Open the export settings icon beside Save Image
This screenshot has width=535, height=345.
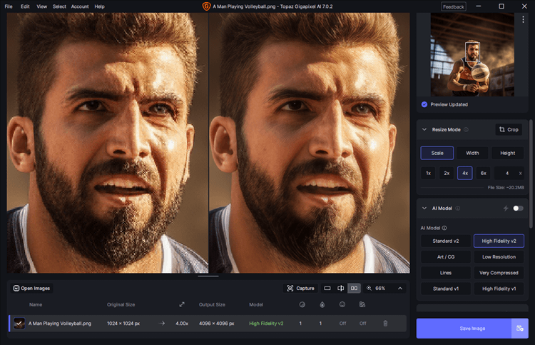pos(519,329)
